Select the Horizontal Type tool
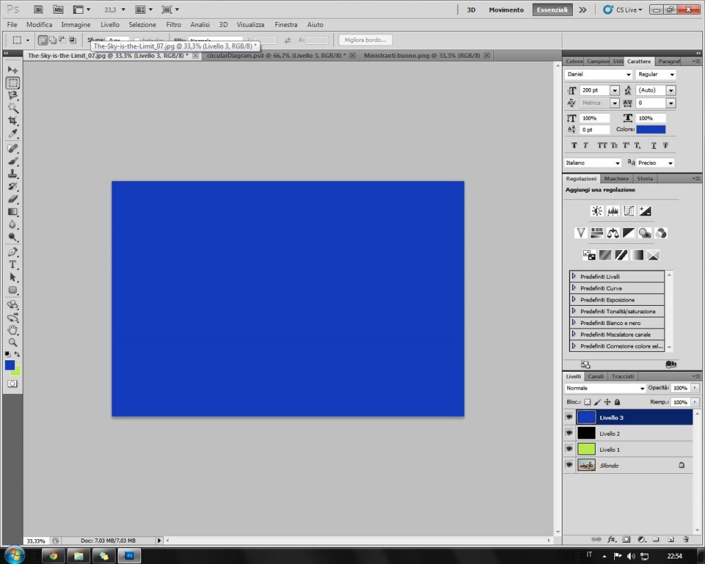705x564 pixels. coord(12,264)
